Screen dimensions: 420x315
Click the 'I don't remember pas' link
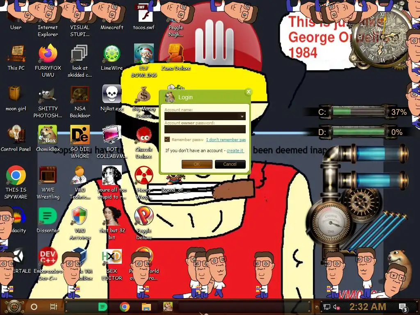click(226, 139)
